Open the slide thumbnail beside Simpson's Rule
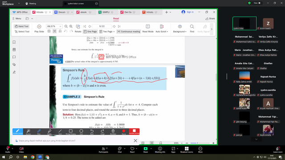The width and height of the screenshot is (285, 160). click(180, 72)
